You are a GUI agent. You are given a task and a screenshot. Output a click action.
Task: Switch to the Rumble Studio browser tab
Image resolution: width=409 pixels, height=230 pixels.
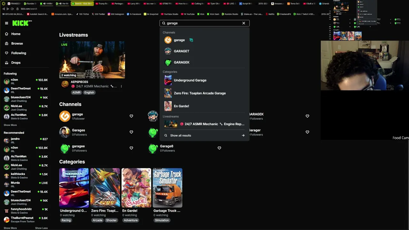(x=30, y=4)
